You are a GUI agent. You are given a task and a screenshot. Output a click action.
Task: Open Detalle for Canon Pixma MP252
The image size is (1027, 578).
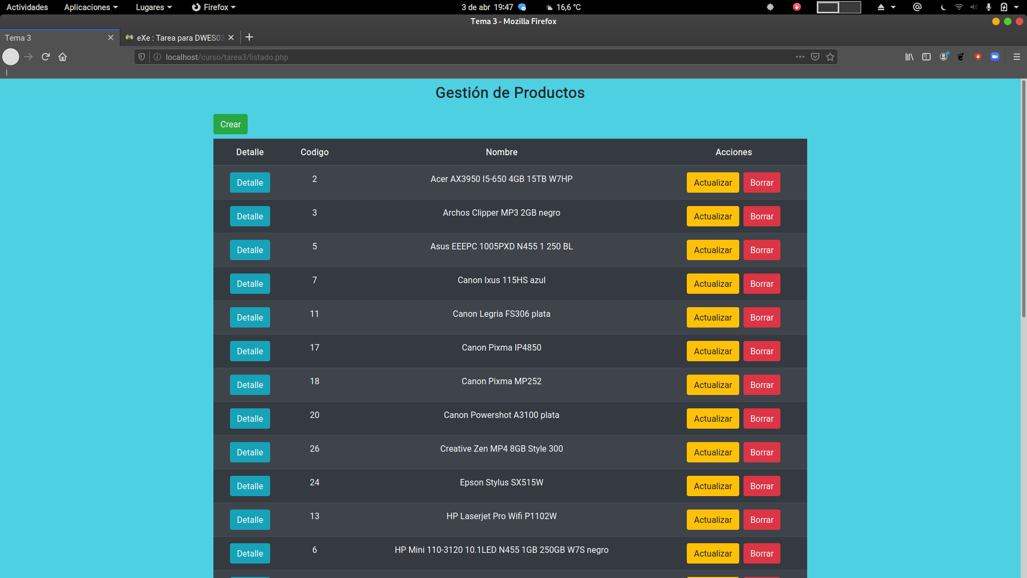pos(250,385)
